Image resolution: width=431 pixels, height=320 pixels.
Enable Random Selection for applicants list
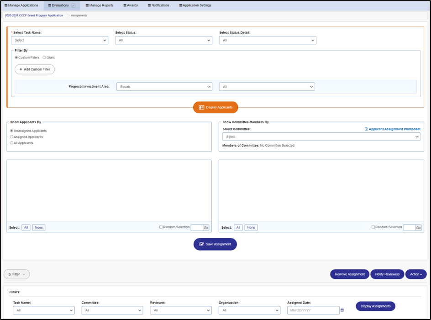[x=161, y=227]
